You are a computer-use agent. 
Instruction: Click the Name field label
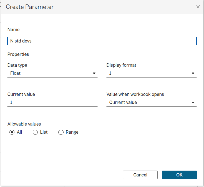click(14, 29)
